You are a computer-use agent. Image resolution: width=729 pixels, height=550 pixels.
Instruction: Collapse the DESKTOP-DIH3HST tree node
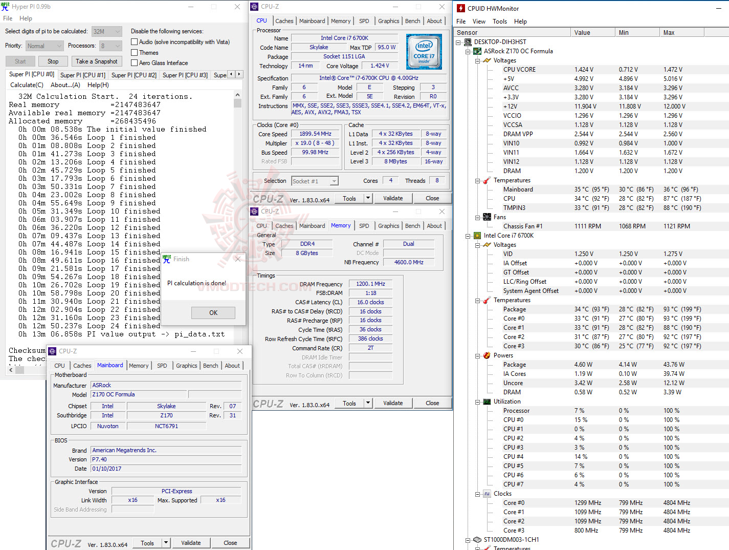(x=458, y=42)
